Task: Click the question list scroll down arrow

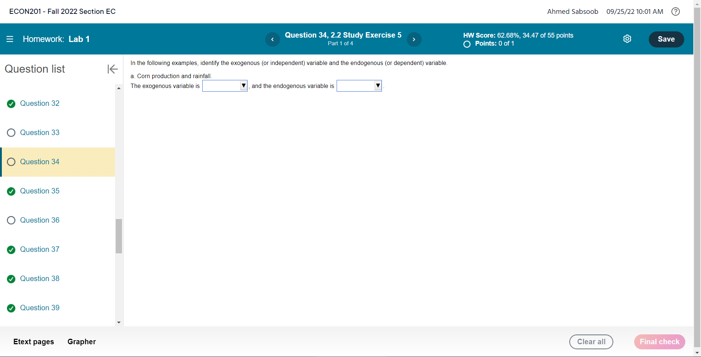Action: (x=119, y=323)
